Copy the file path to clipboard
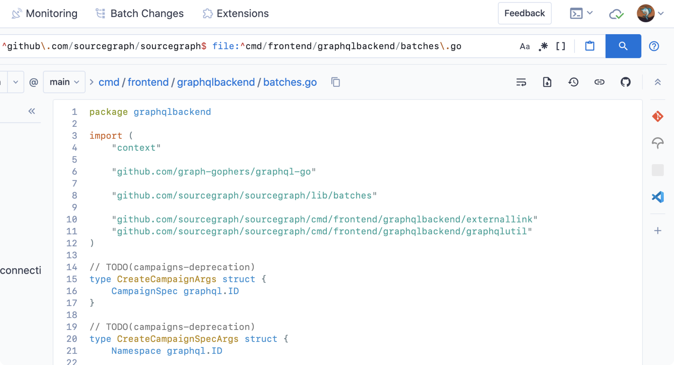The width and height of the screenshot is (674, 365). tap(336, 82)
